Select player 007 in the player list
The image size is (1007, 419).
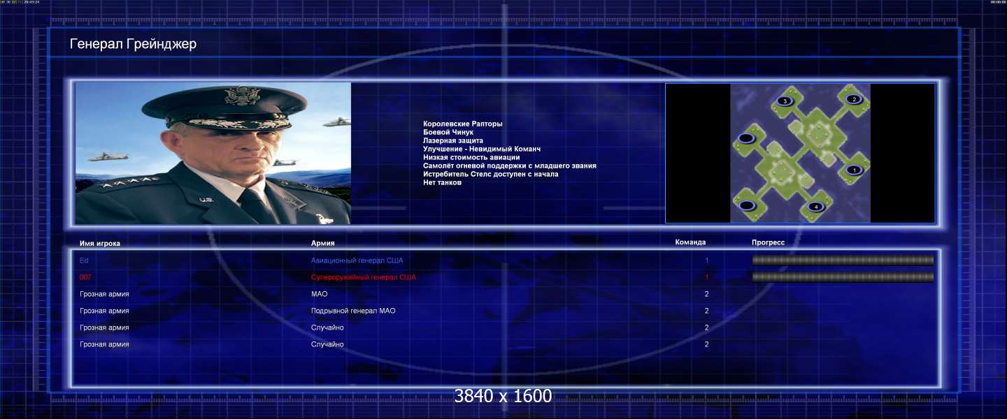[85, 277]
